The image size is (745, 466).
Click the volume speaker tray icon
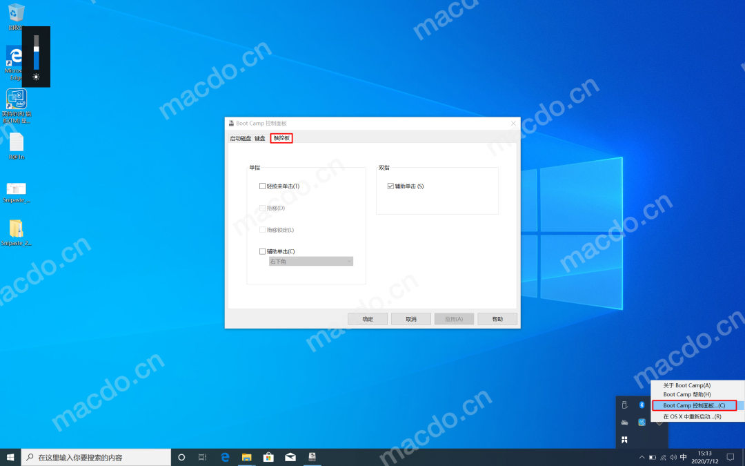(x=673, y=457)
